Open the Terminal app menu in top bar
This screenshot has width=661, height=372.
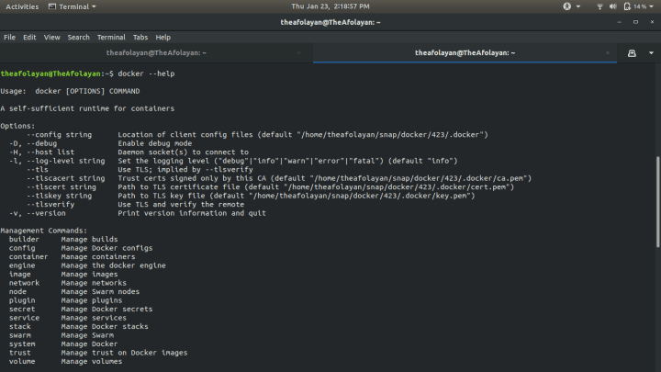(x=78, y=6)
